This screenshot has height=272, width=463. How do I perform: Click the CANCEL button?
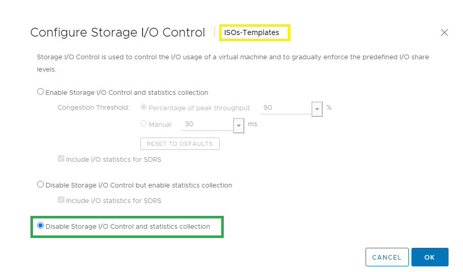(387, 257)
